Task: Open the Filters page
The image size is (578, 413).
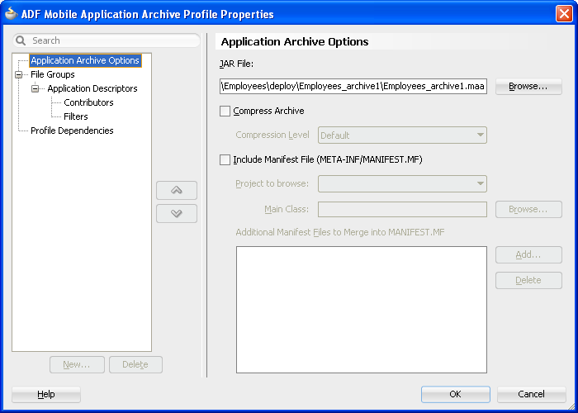Action: tap(76, 116)
